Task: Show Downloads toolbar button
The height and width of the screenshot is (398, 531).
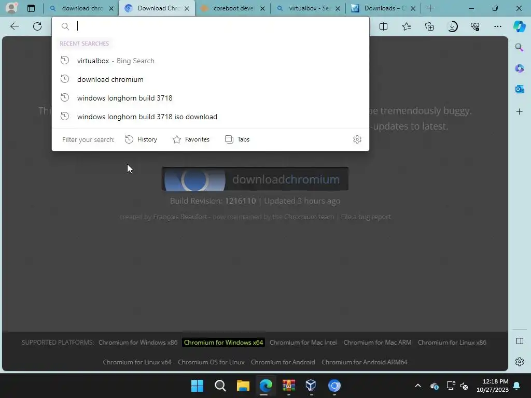Action: pyautogui.click(x=452, y=26)
